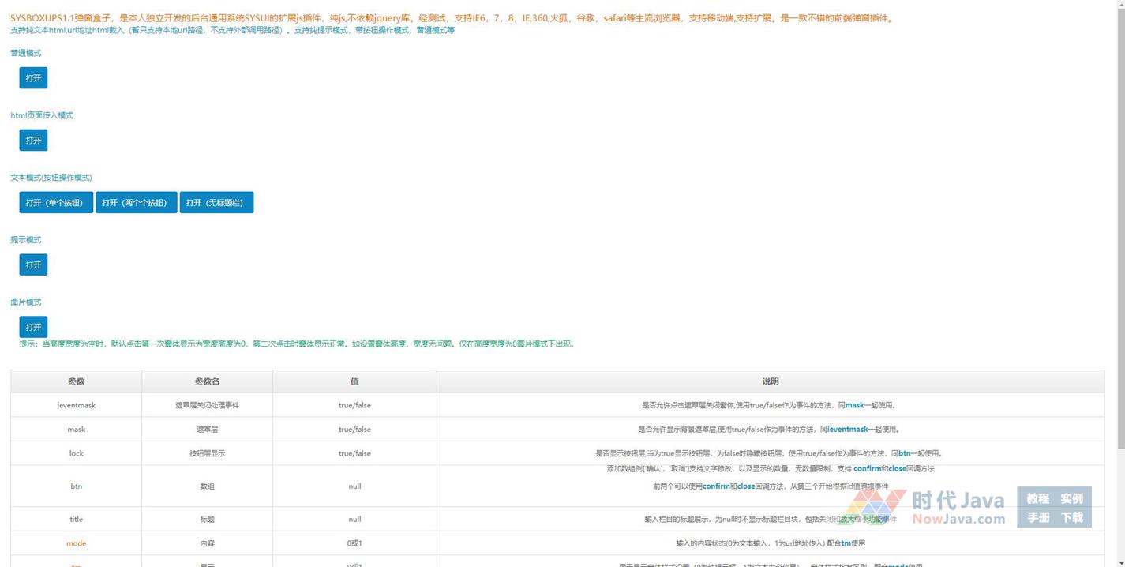Click the 参数名 table column header
Viewport: 1125px width, 567px height.
[207, 381]
